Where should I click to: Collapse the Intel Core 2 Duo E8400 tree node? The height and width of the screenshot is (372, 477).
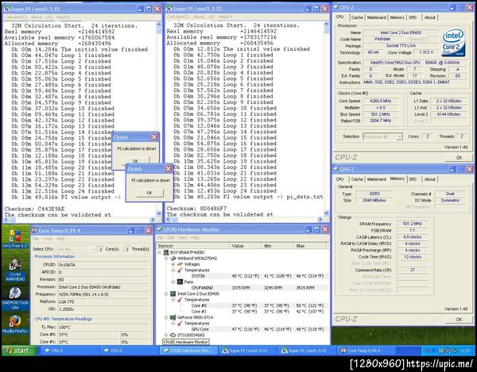(166, 293)
